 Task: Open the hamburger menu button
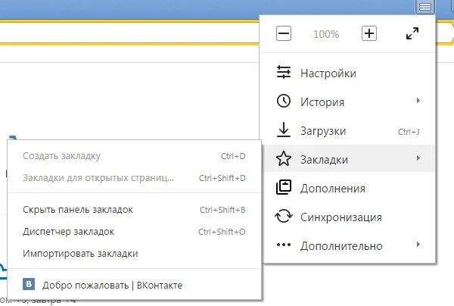(425, 6)
